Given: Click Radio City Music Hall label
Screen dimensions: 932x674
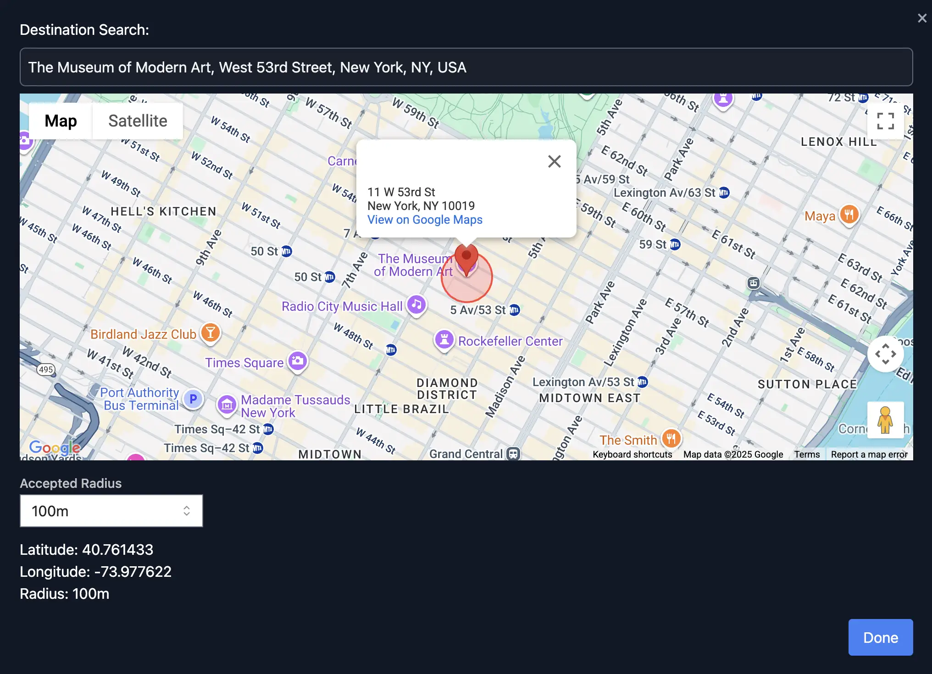Looking at the screenshot, I should 342,306.
